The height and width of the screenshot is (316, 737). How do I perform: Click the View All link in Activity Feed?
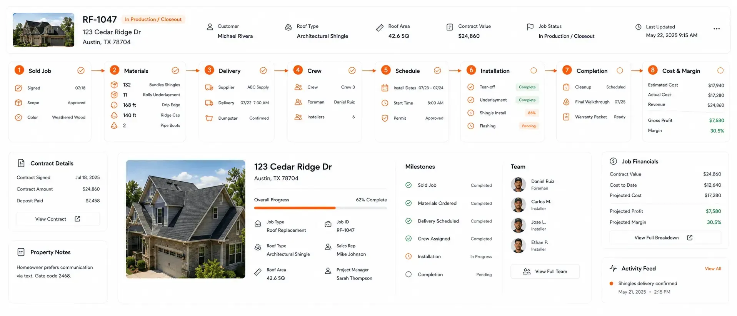[713, 269]
